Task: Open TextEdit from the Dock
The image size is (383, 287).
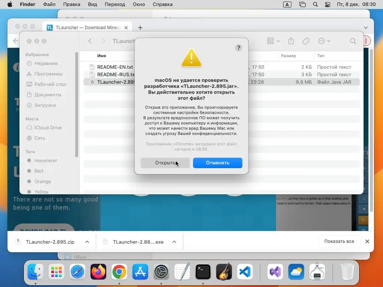Action: [182, 271]
